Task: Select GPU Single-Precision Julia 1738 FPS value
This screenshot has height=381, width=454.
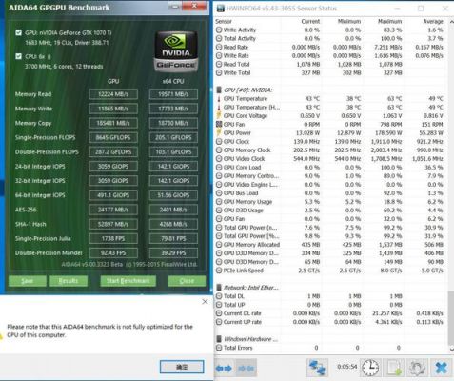Action: coord(113,238)
